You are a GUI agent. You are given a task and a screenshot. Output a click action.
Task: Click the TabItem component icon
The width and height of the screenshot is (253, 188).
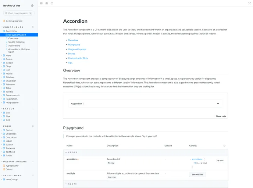(x=4, y=84)
